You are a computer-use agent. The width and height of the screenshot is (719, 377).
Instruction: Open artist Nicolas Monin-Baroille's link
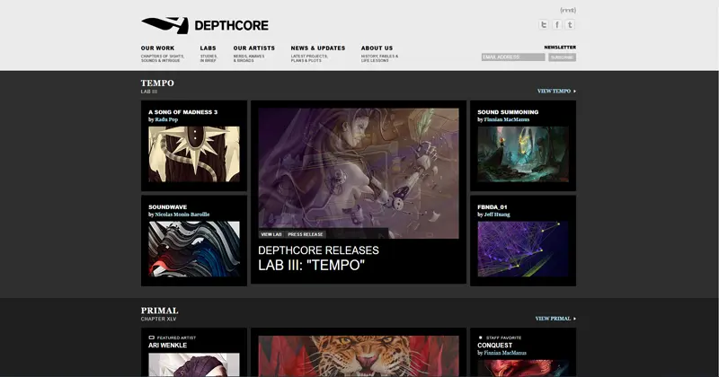tap(182, 215)
